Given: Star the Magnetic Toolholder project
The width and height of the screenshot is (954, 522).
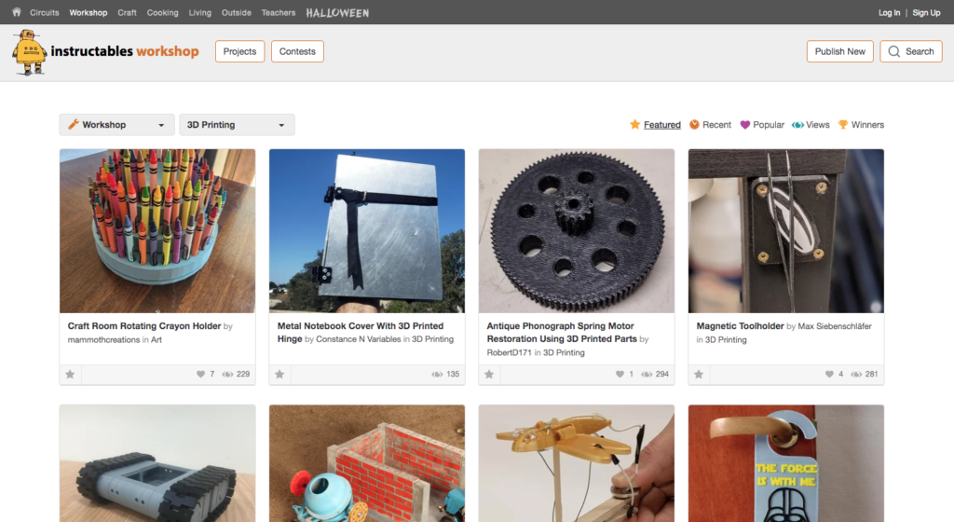Looking at the screenshot, I should (699, 375).
